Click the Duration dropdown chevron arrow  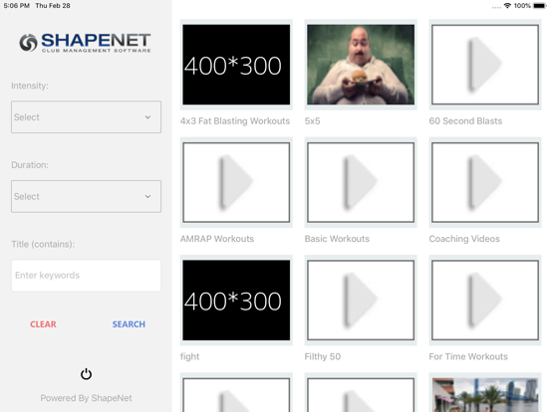(148, 196)
